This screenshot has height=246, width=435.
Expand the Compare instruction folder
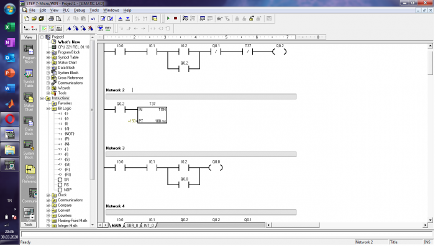click(48, 205)
